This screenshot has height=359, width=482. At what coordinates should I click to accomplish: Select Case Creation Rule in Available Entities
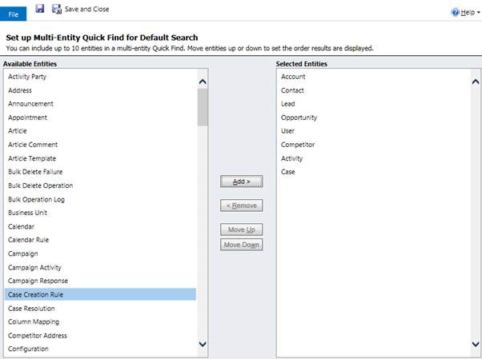point(36,294)
